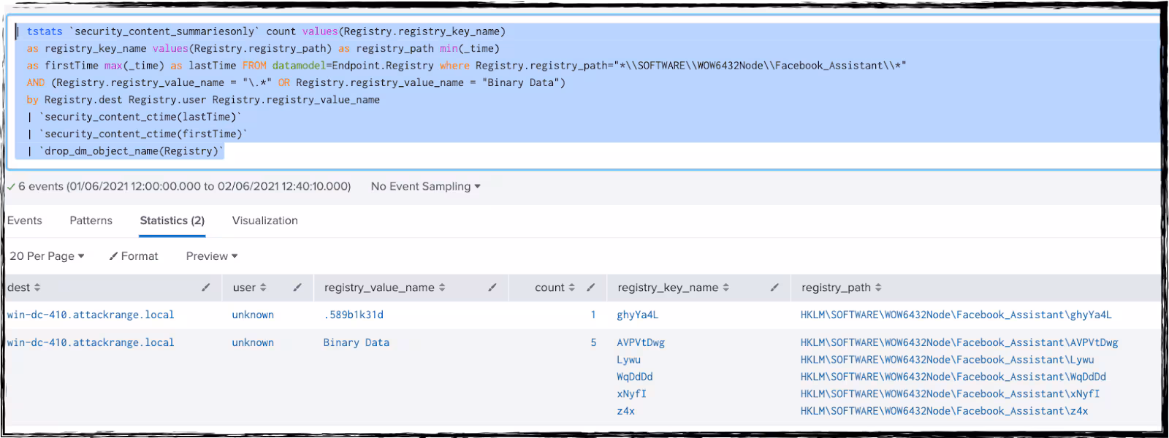Click the Binary Data value link
The image size is (1169, 438).
pyautogui.click(x=356, y=342)
